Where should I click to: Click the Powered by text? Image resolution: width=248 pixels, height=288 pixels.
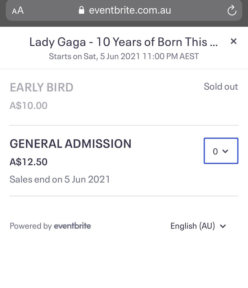[31, 226]
